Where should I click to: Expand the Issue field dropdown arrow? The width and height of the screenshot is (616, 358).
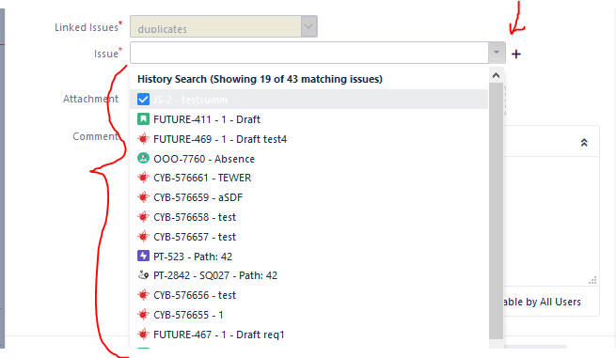(497, 53)
